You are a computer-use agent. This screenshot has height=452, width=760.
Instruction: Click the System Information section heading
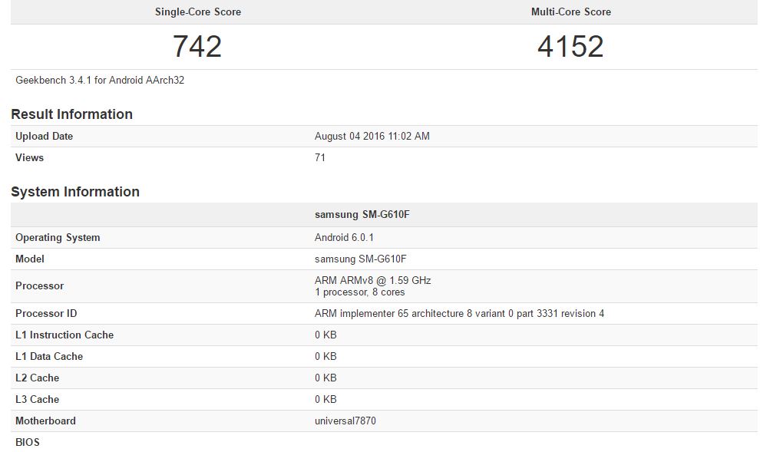coord(75,192)
